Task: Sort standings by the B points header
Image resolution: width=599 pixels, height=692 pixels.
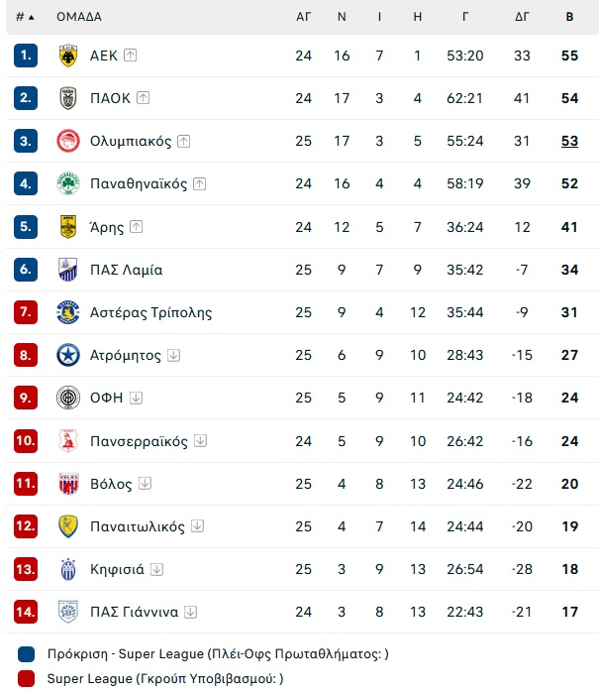Action: point(569,17)
